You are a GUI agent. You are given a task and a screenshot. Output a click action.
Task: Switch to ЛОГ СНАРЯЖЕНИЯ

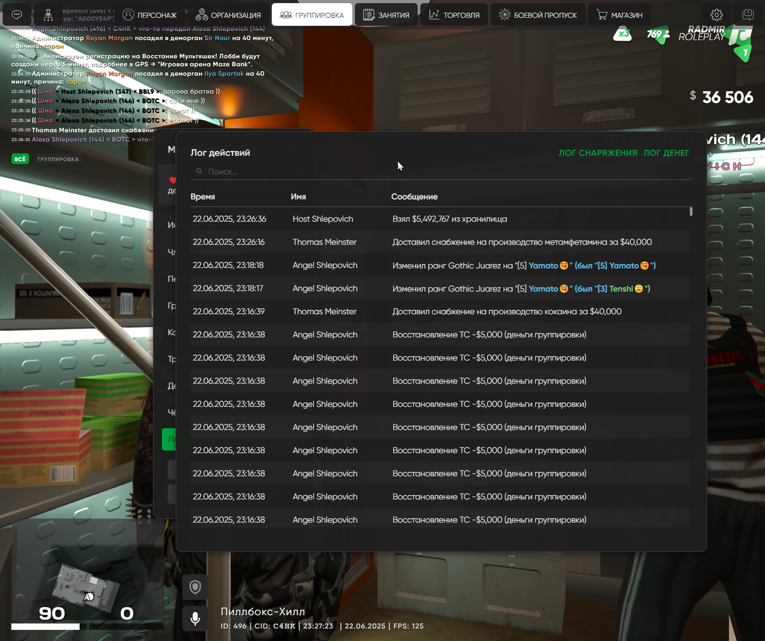[x=597, y=153]
